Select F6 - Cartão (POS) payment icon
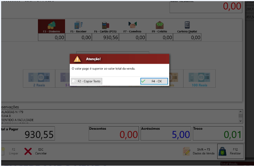 (105, 25)
